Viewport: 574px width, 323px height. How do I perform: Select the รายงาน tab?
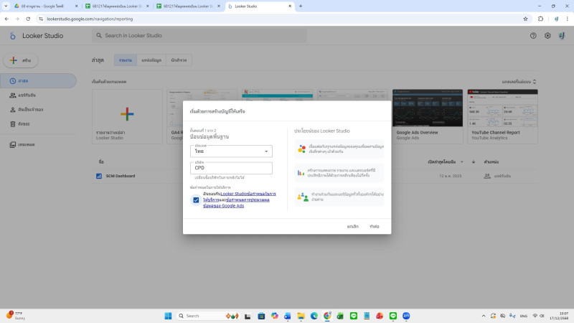tap(126, 60)
